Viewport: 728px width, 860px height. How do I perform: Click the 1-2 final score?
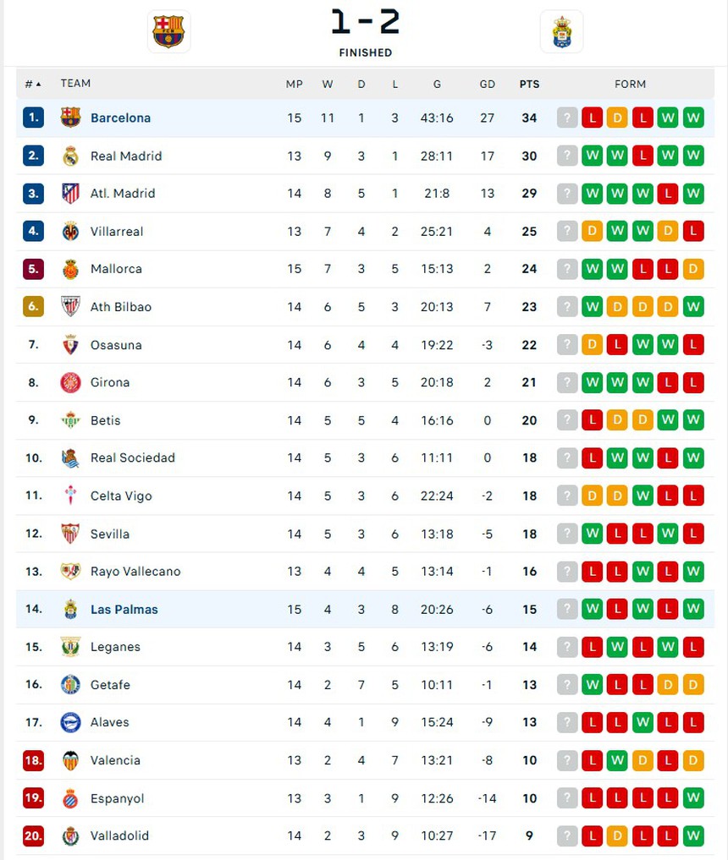click(x=365, y=23)
